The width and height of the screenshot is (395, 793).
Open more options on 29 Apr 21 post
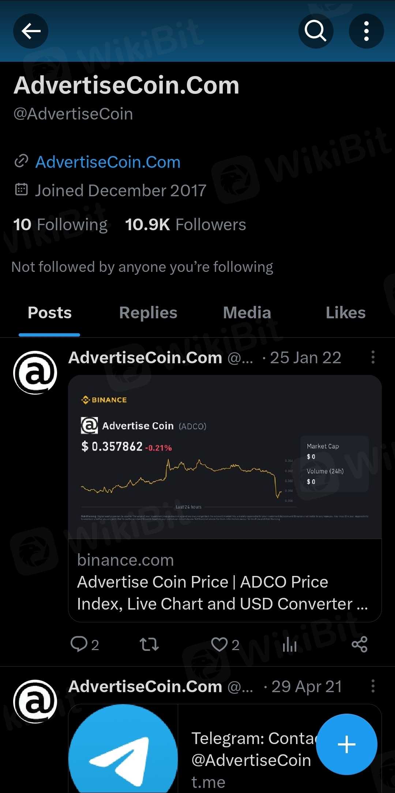(x=373, y=686)
